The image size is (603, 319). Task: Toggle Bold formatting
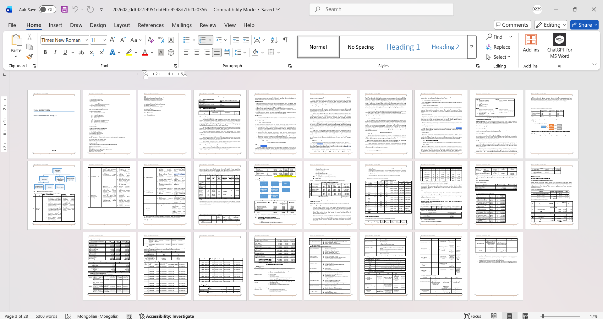(x=45, y=52)
